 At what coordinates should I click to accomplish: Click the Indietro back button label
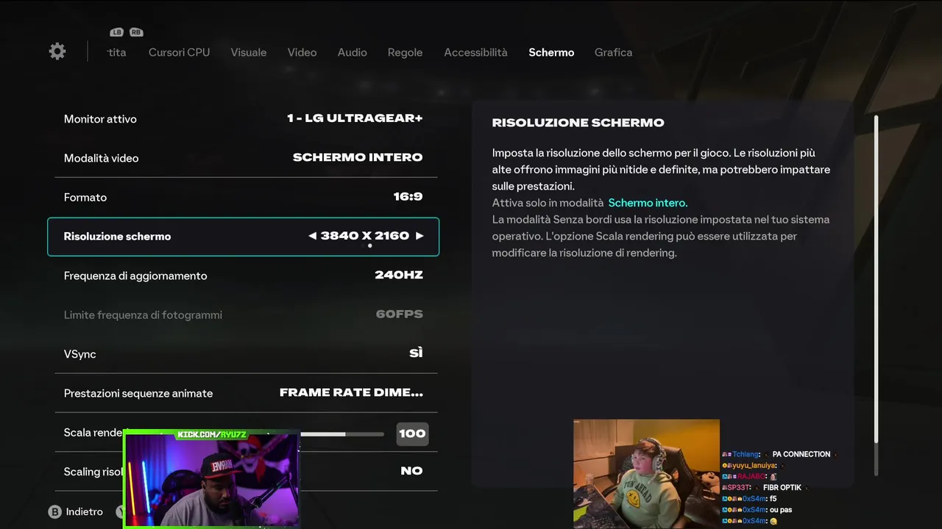pyautogui.click(x=85, y=512)
